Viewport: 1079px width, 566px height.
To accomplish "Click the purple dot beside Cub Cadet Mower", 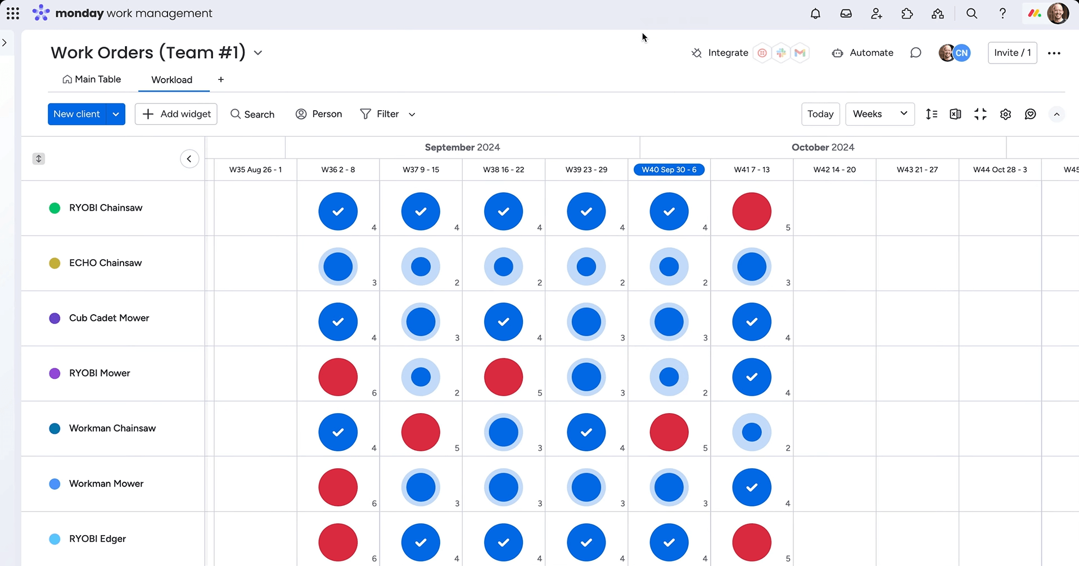I will point(55,319).
